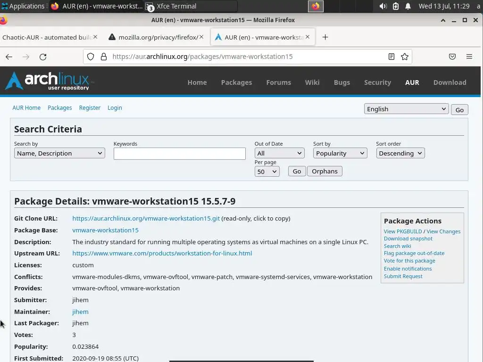Open the vmware.com Upstream URL link
483x362 pixels.
point(162,253)
